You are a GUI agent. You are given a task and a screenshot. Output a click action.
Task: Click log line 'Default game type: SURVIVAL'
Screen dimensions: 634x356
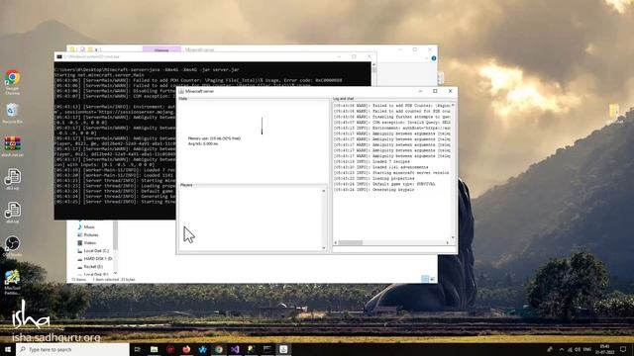384,184
